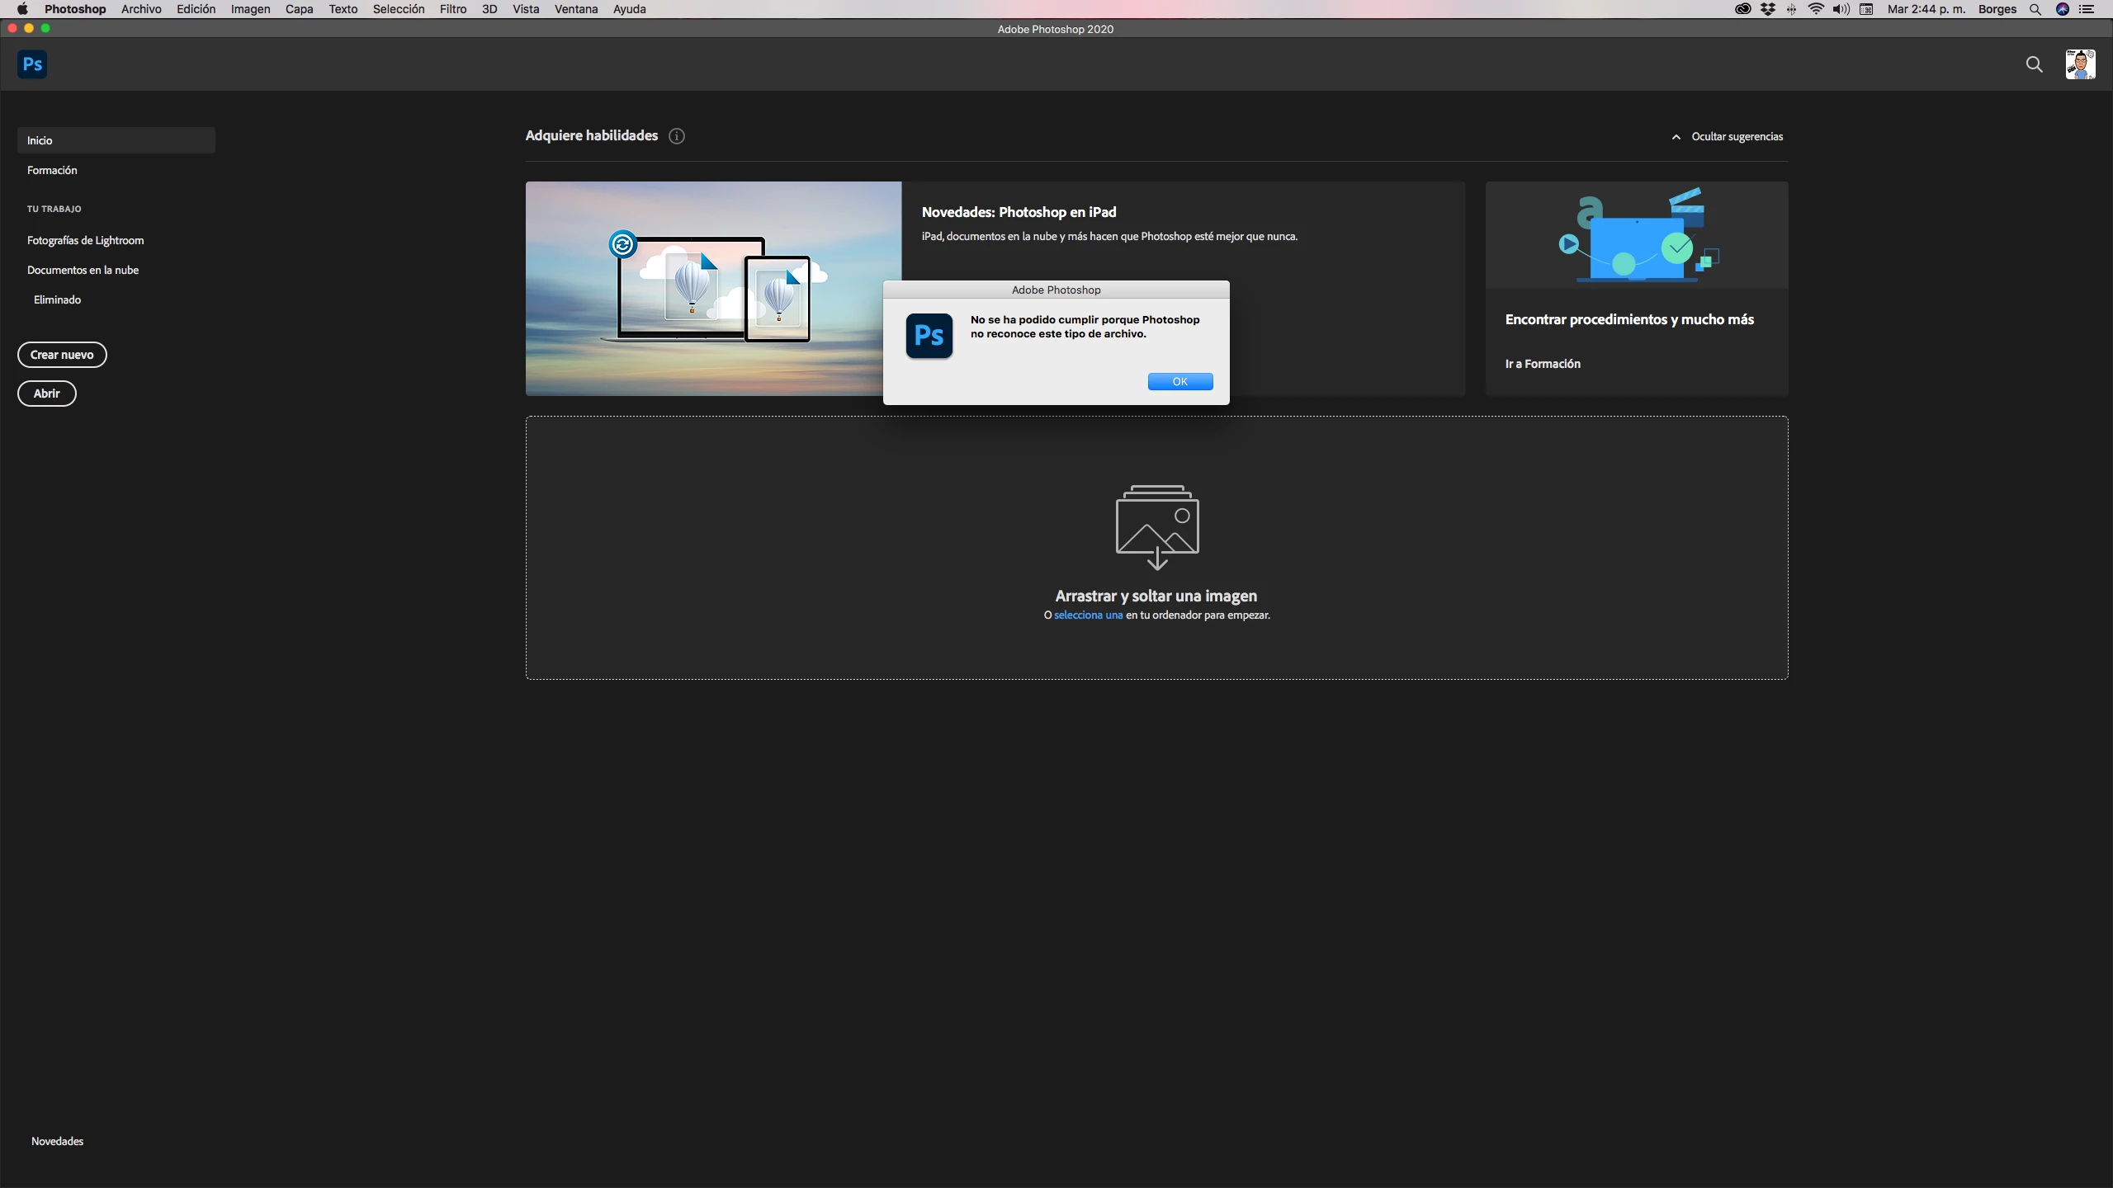Collapse suggestions with Ocultar sugerencias chevron

click(x=1676, y=137)
